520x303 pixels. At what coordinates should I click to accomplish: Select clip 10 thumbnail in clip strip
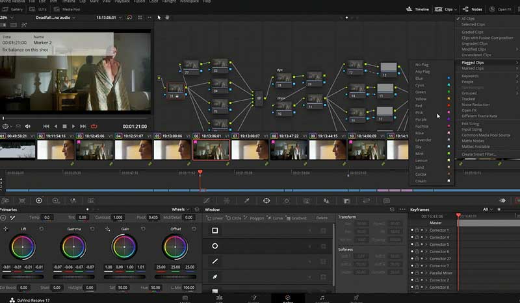point(367,150)
